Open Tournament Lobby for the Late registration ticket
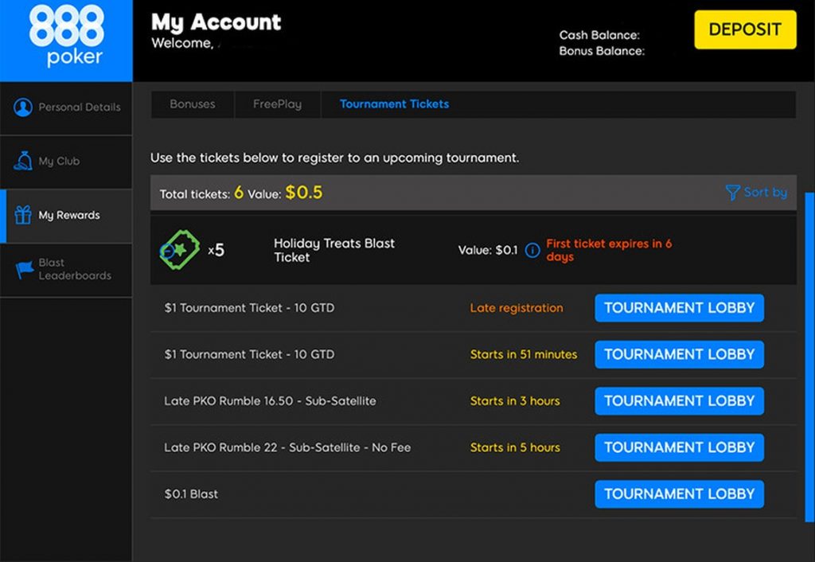Image resolution: width=815 pixels, height=562 pixels. click(679, 308)
